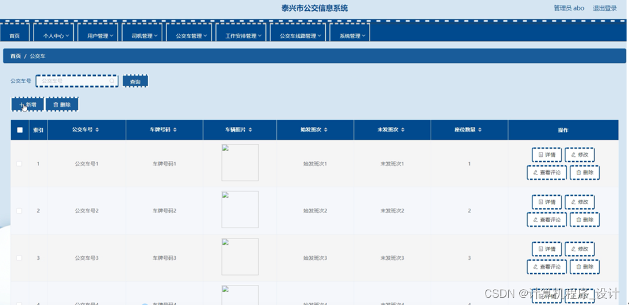This screenshot has height=305, width=629.
Task: Click the trash icon on toolbar 删除 button
Action: pyautogui.click(x=56, y=105)
